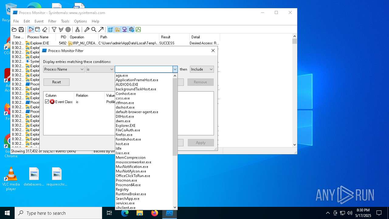389x219 pixels.
Task: Select Procmon64.exe from the list
Action: [144, 185]
